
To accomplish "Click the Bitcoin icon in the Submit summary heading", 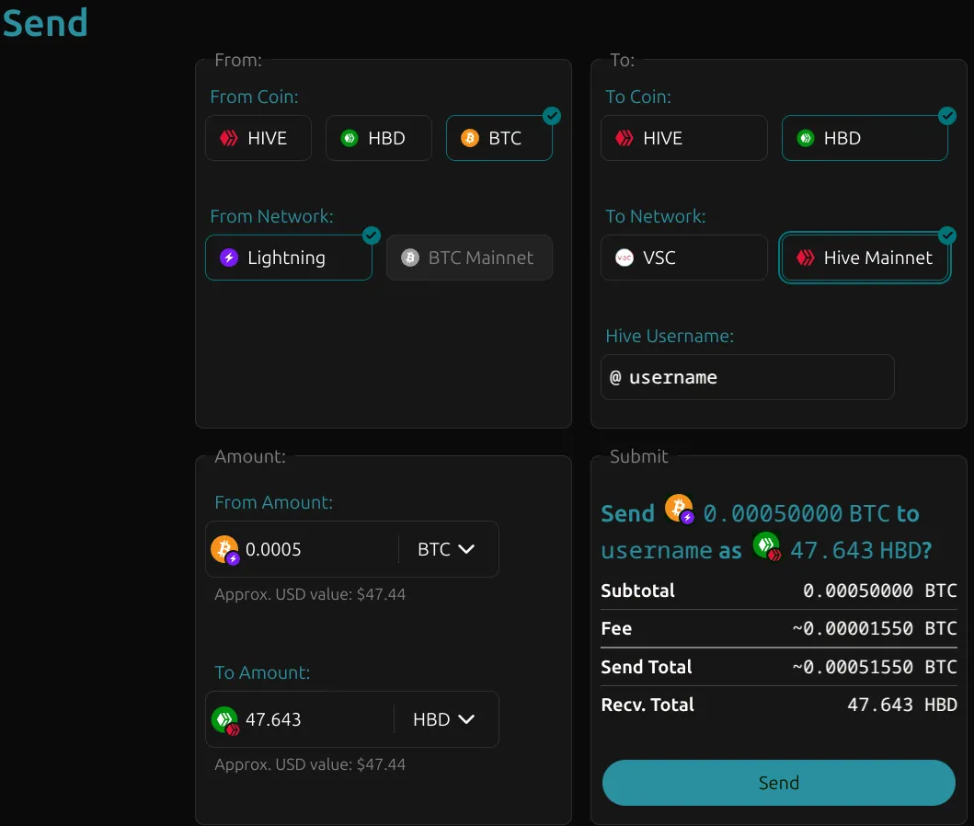I will [x=680, y=510].
